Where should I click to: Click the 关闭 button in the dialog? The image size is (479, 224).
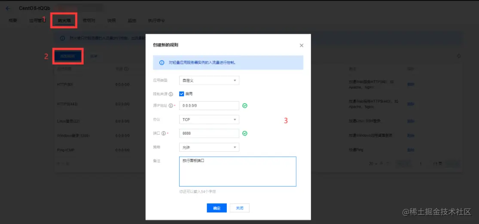click(240, 208)
